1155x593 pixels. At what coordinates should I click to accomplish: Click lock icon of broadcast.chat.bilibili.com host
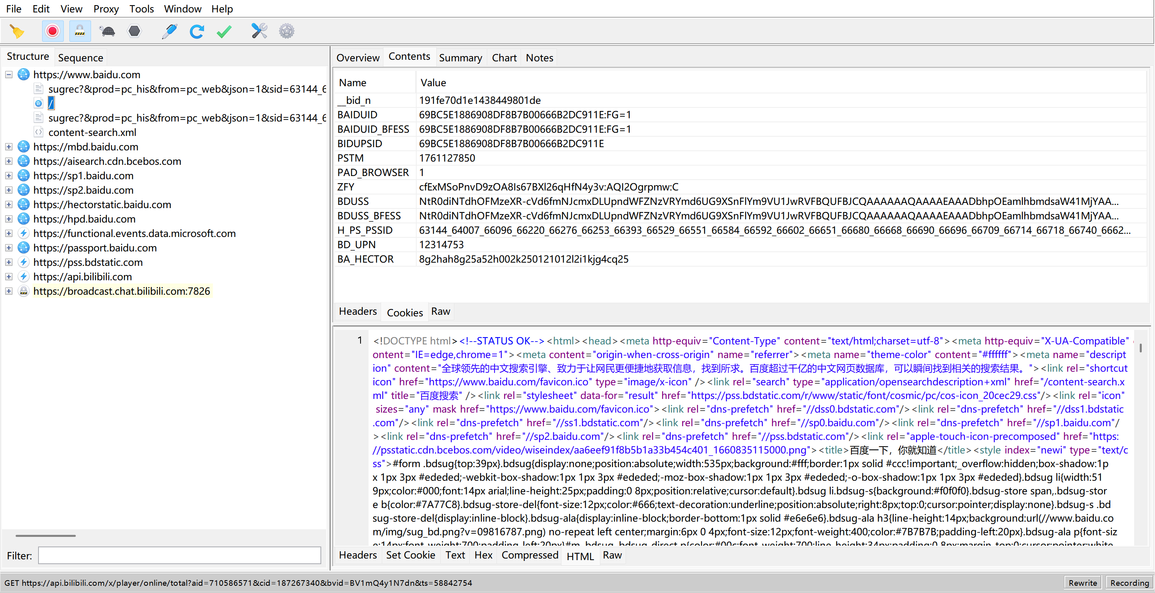[24, 291]
